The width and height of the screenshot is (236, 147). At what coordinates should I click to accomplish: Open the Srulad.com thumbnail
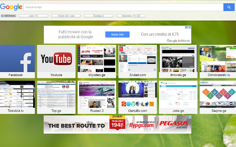tap(138, 61)
